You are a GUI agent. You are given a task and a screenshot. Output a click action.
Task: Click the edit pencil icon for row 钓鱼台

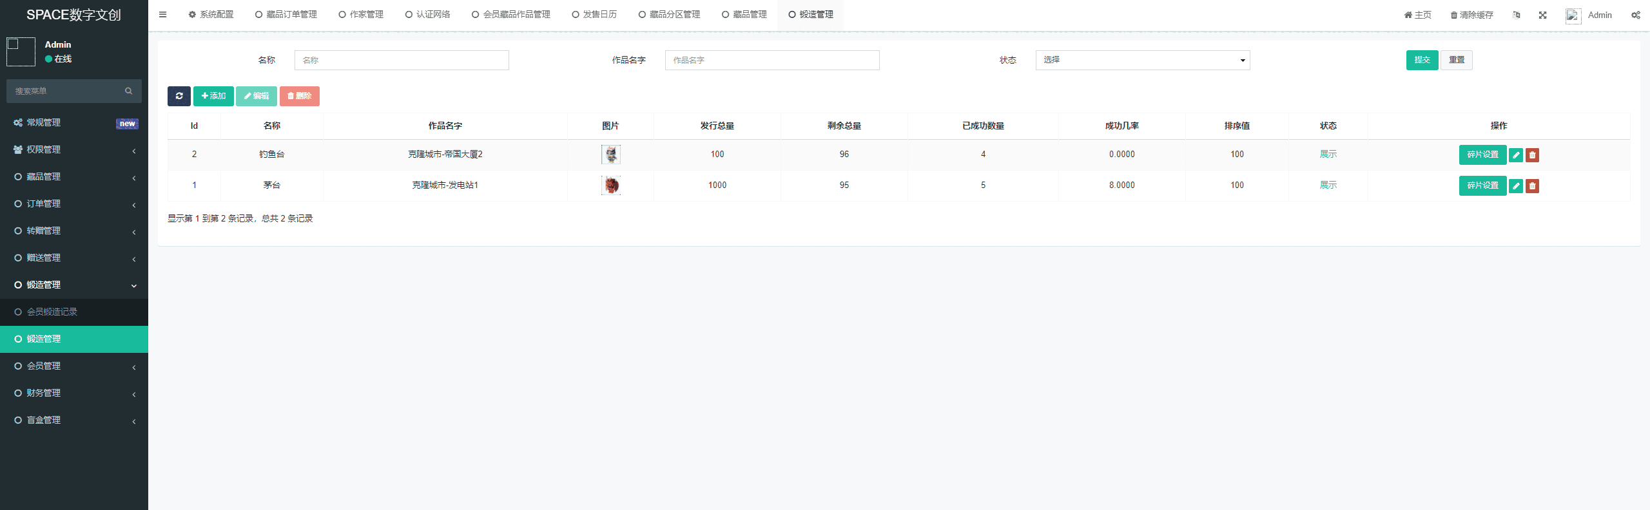tap(1516, 155)
